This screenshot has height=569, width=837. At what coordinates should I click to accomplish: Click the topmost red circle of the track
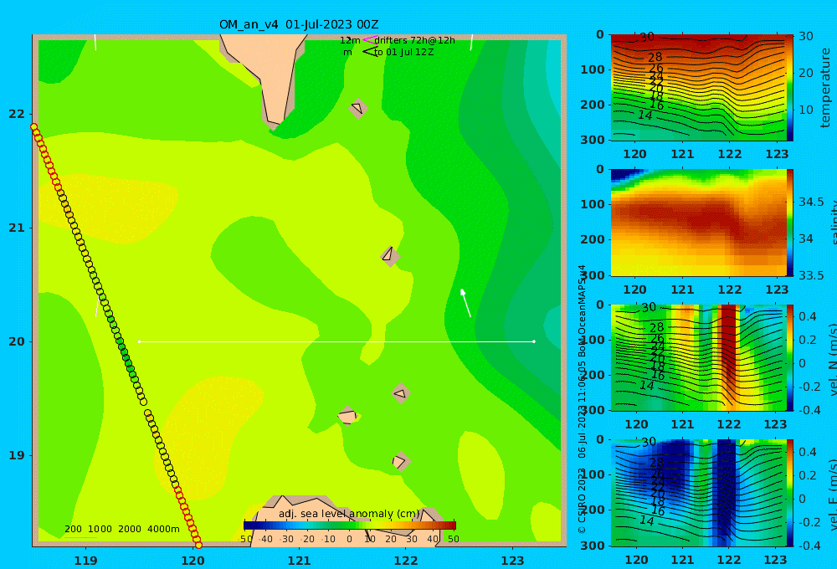click(x=33, y=127)
